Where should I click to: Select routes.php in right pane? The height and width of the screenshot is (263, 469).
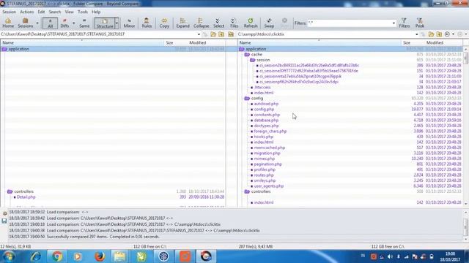264,175
